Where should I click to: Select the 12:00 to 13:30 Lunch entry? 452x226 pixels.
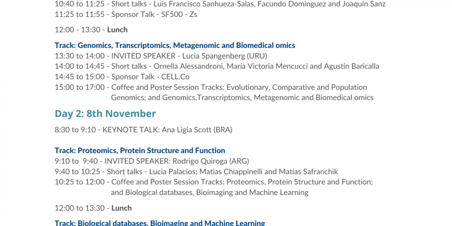coord(93,208)
